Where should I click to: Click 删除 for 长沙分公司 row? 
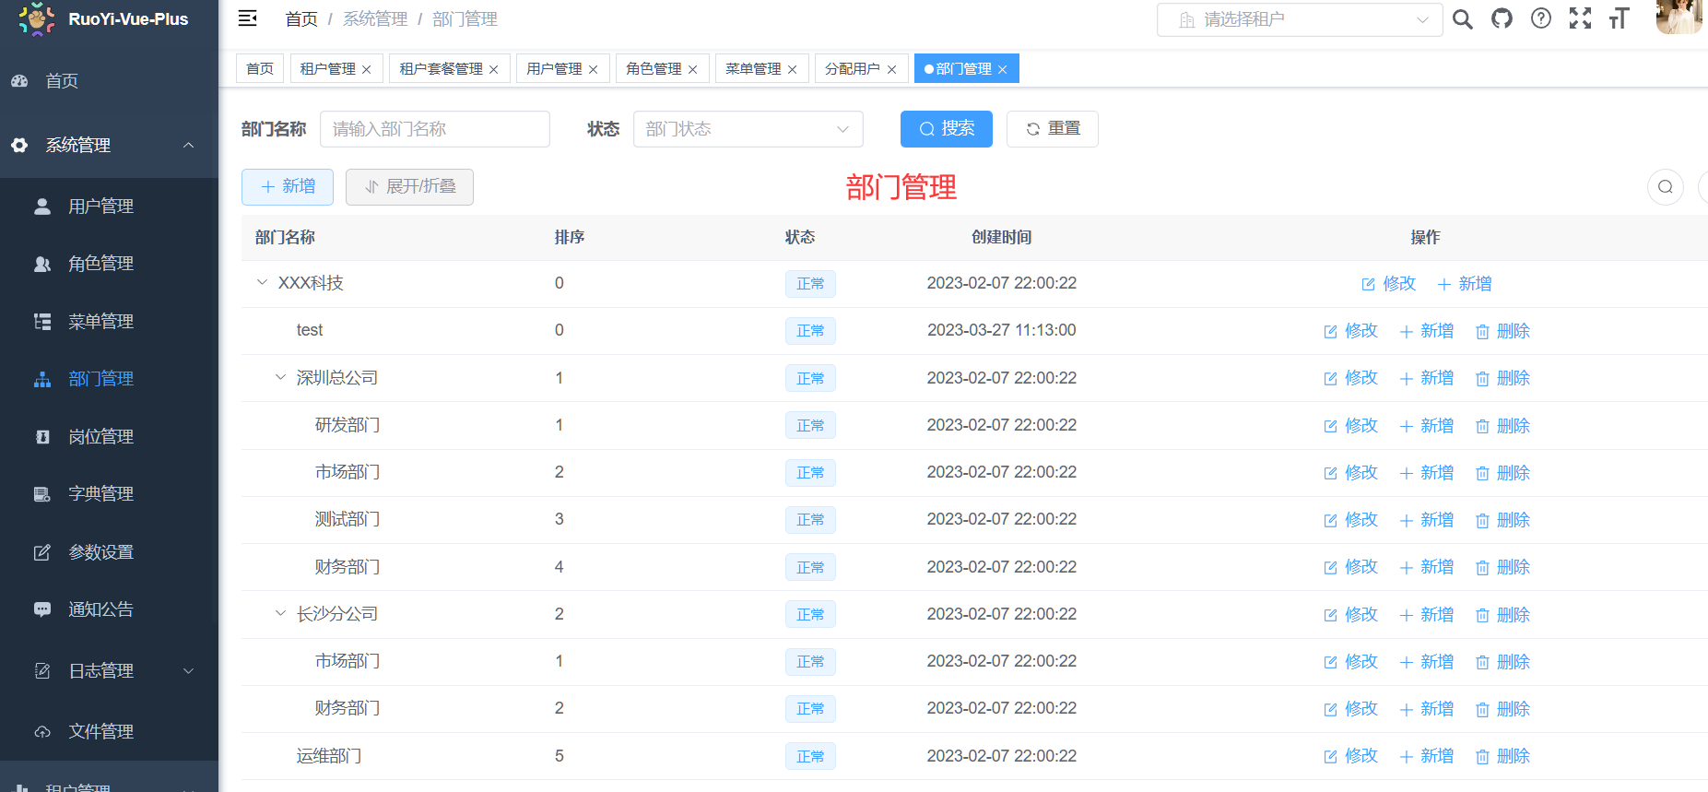(1502, 615)
